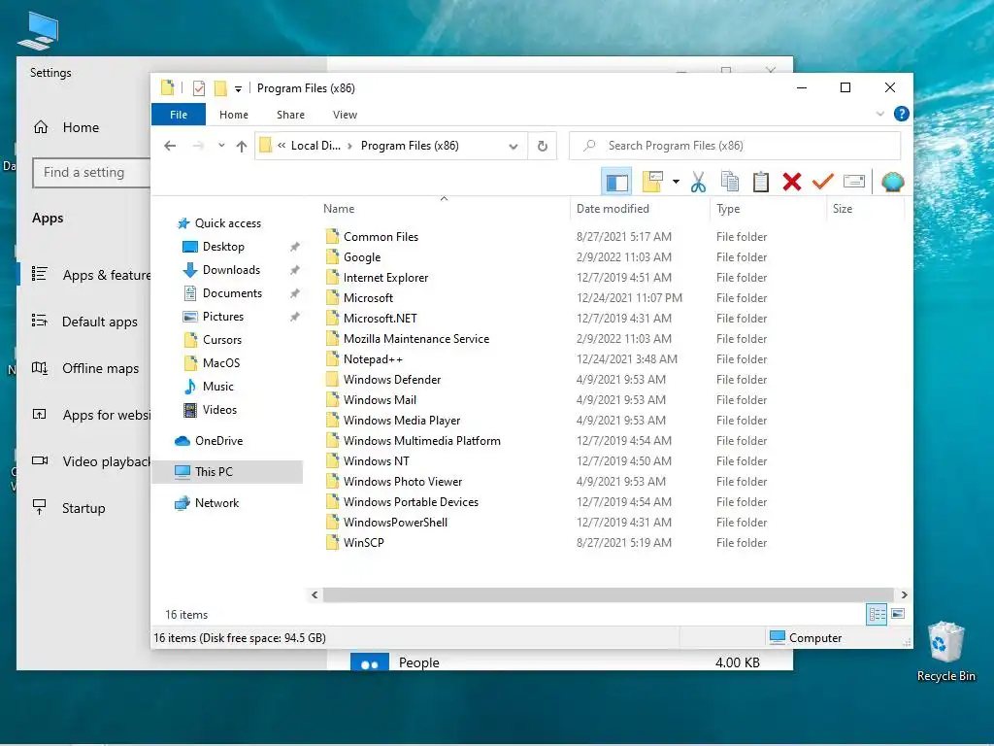The width and height of the screenshot is (994, 746).
Task: Expand the ribbon with the chevron
Action: (x=879, y=115)
